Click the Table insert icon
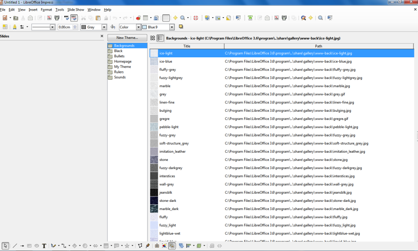Viewport: 418px width, 251px height. 146,18
